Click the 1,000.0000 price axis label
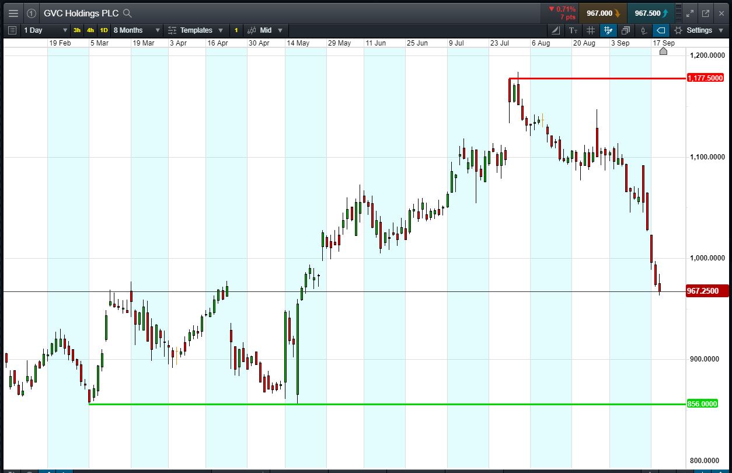The height and width of the screenshot is (473, 732). pyautogui.click(x=706, y=258)
